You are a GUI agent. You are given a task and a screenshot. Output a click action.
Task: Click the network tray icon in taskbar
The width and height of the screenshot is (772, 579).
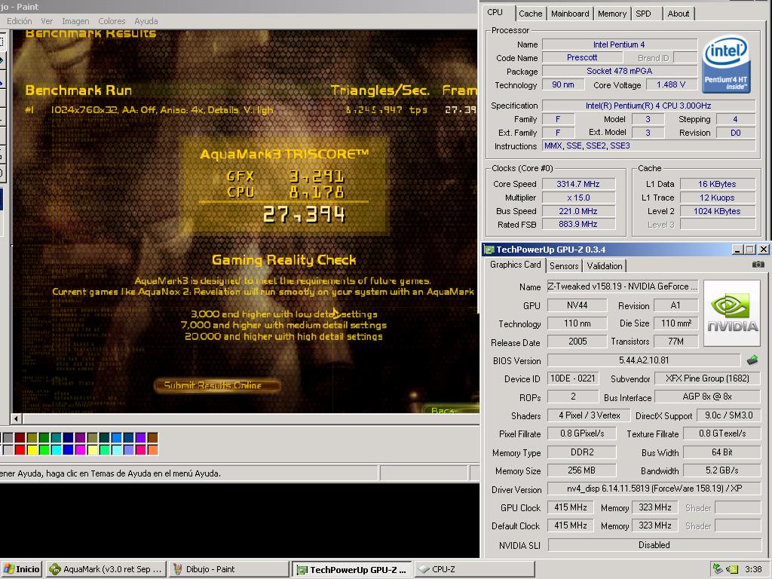(x=718, y=569)
